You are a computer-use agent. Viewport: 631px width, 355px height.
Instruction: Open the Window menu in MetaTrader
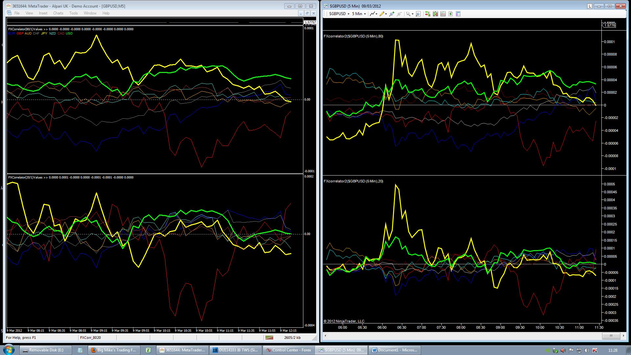[90, 13]
